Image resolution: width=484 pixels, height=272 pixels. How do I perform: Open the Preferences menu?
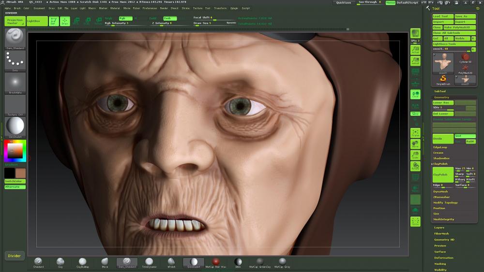pos(150,8)
